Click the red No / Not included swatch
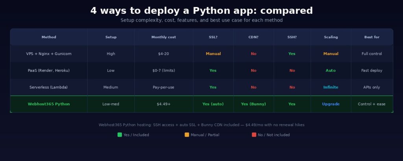 254,135
